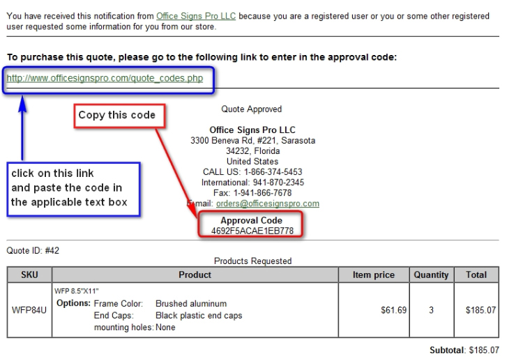Click the 'Products Requested' heading
This screenshot has width=523, height=363.
coord(253,261)
